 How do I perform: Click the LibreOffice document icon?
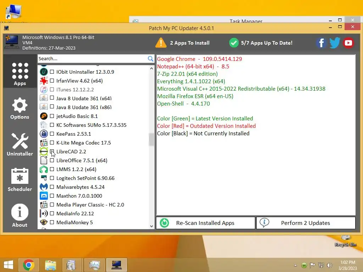point(44,160)
